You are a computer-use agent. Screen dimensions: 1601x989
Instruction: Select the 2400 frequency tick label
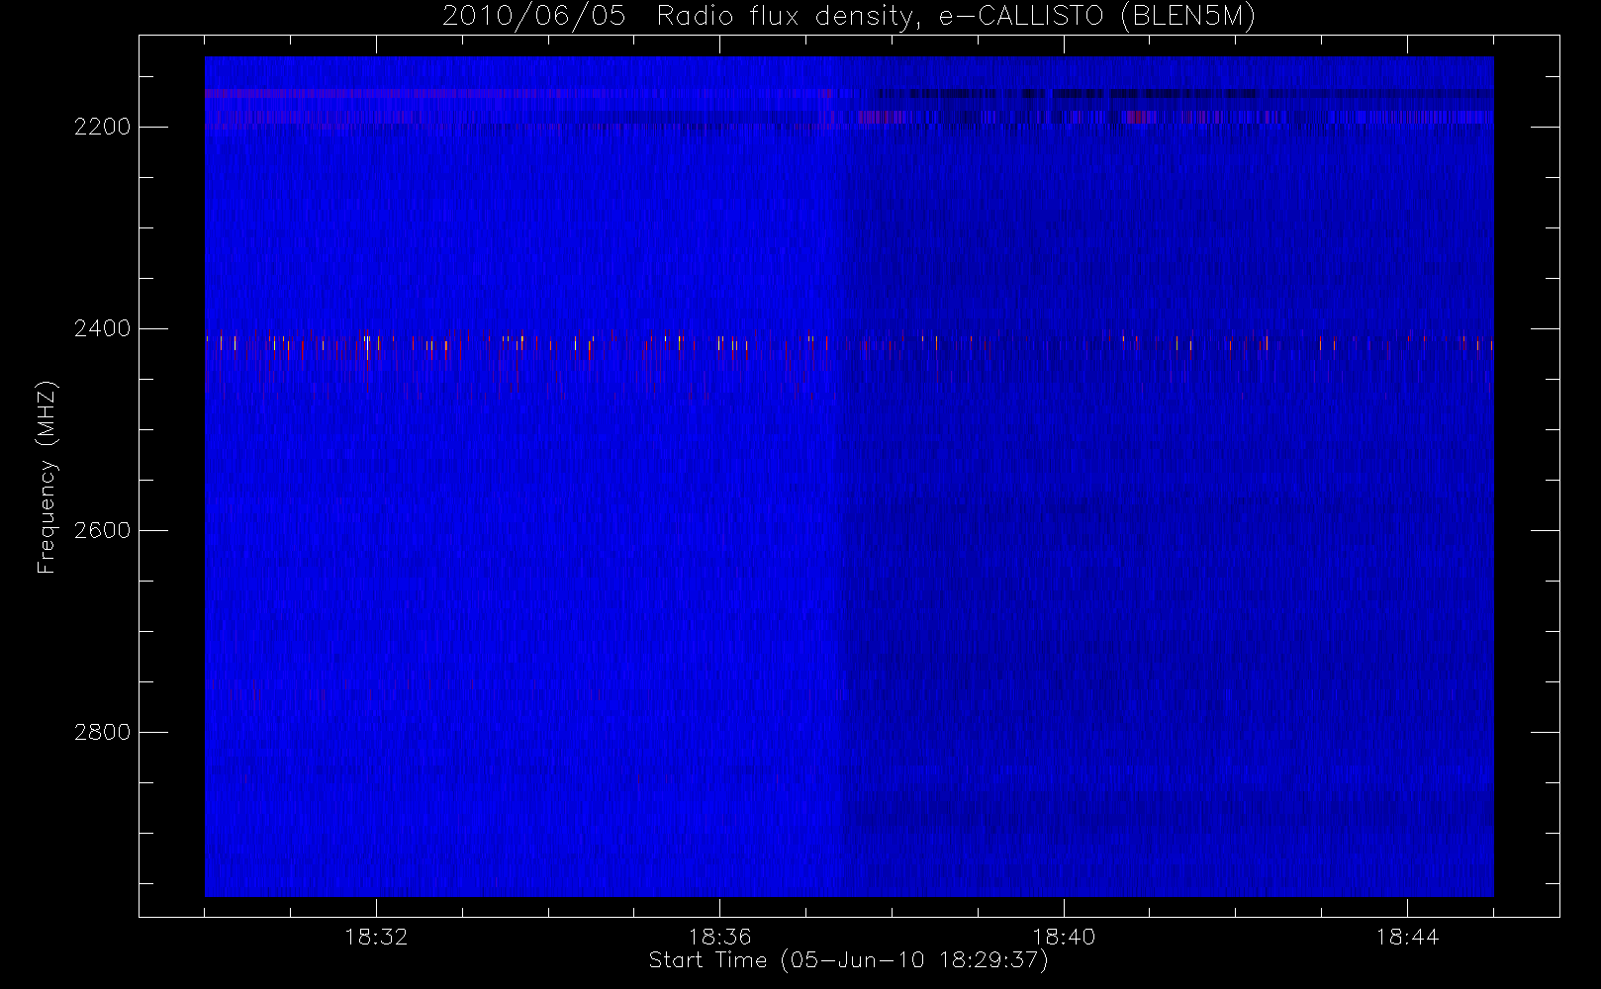click(102, 328)
